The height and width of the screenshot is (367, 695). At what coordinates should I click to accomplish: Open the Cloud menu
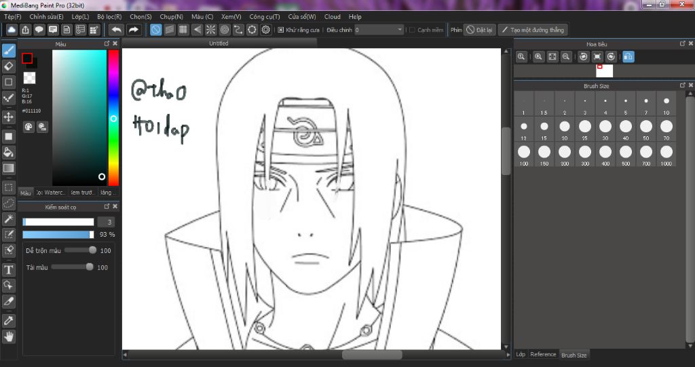tap(333, 16)
